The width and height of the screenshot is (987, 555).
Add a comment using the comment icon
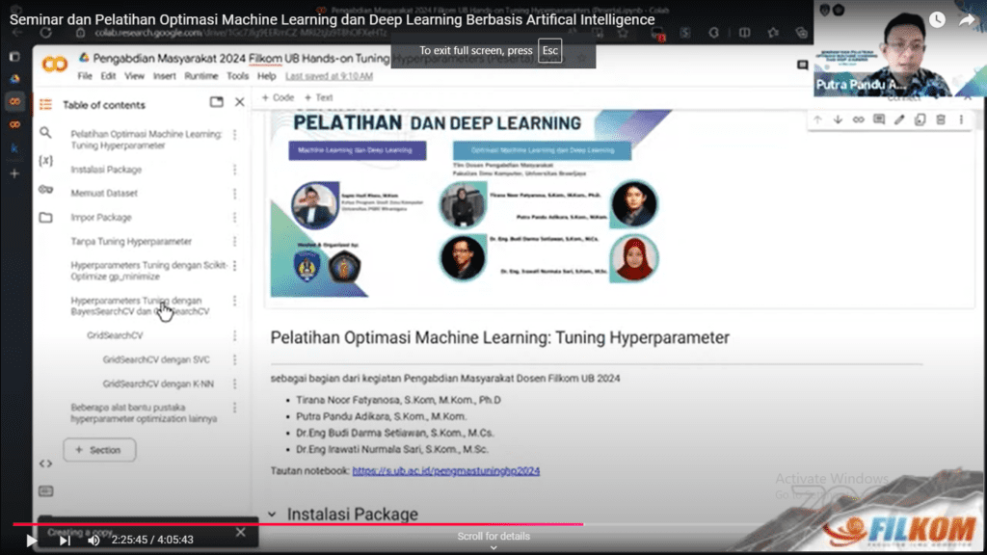click(879, 120)
